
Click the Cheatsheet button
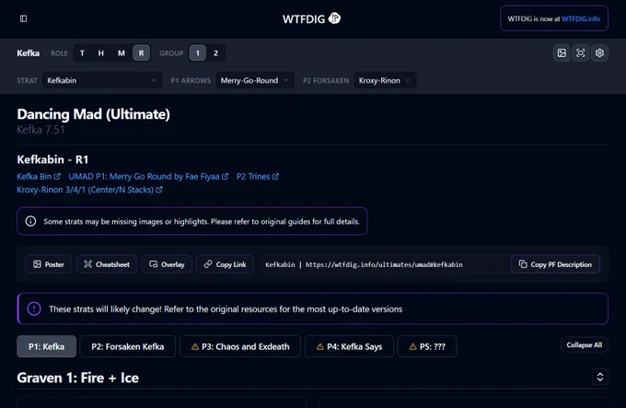coord(107,264)
